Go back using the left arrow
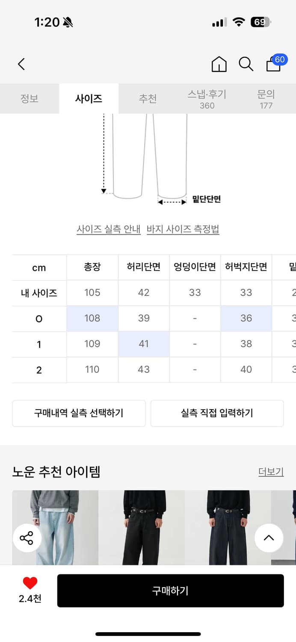The height and width of the screenshot is (642, 296). [x=21, y=63]
